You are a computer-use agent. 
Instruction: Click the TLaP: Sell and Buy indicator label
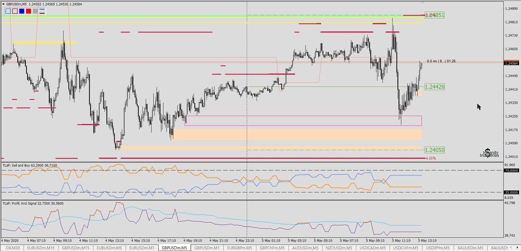[x=30, y=165]
